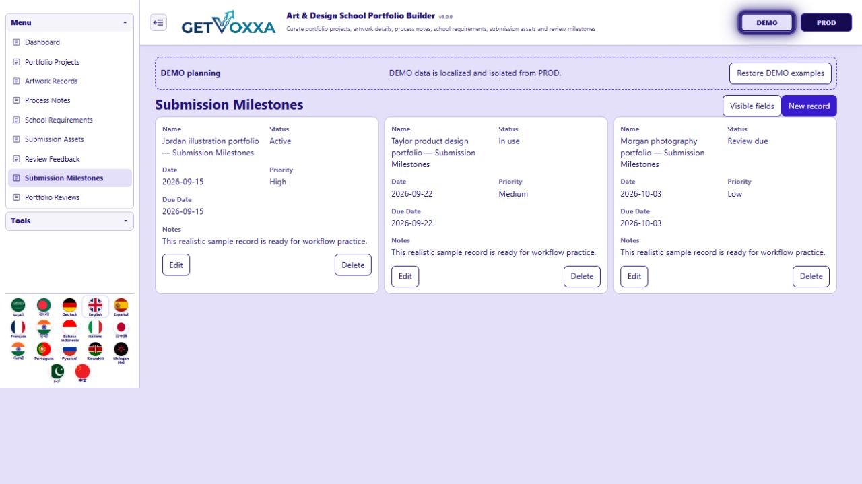
Task: Select the Bangla language flag
Action: click(44, 307)
